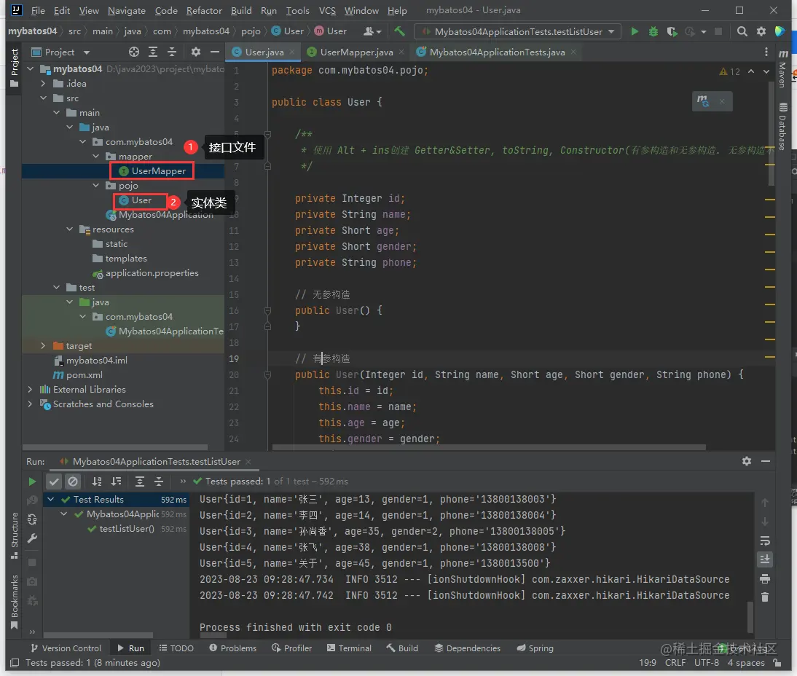Rerun tests with green play icon
This screenshot has height=676, width=797.
click(32, 482)
